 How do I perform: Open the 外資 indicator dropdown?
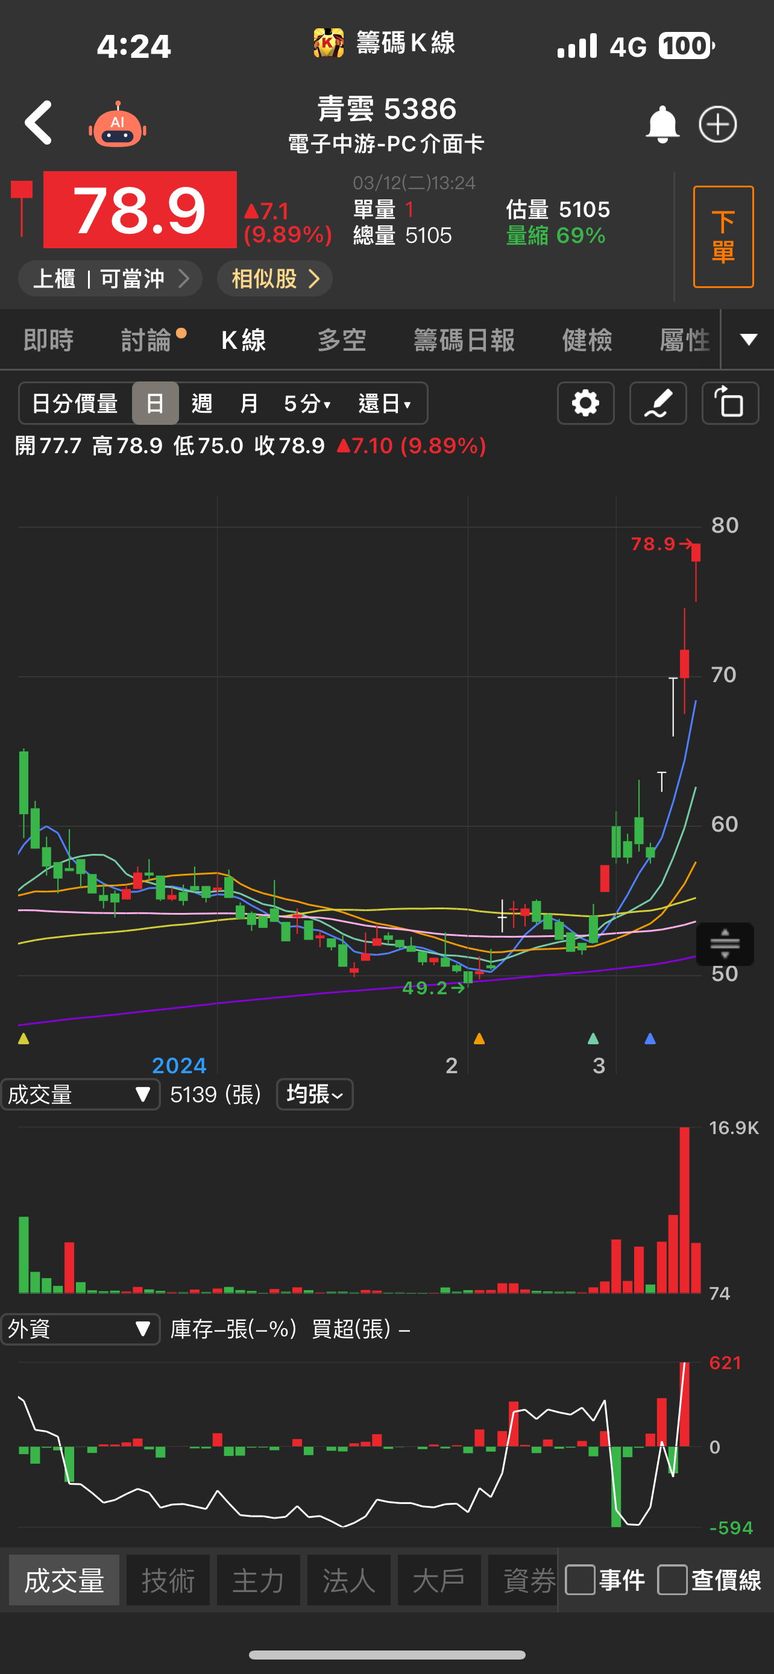81,1329
